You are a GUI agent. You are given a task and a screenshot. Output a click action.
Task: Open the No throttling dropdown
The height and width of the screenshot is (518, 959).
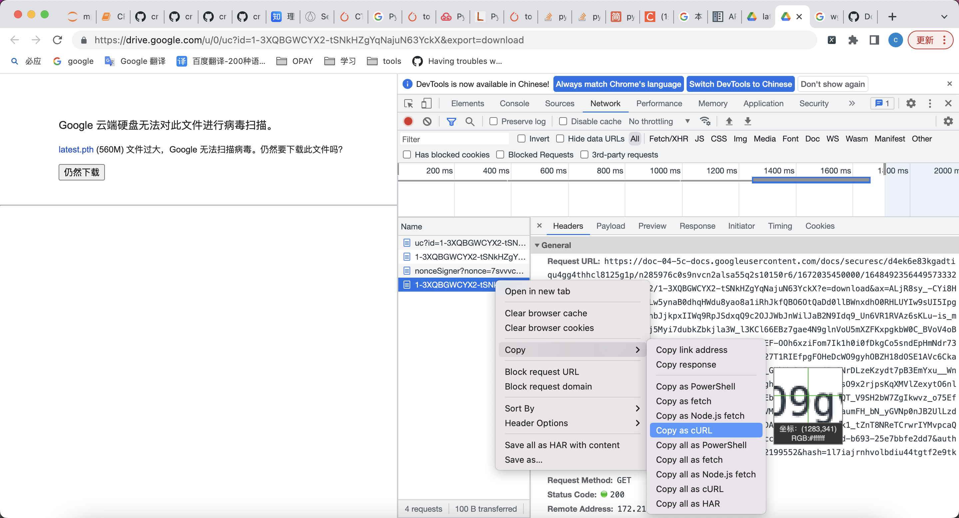(x=659, y=121)
